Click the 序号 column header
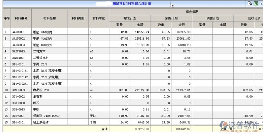The height and width of the screenshot is (136, 263). click(7, 18)
